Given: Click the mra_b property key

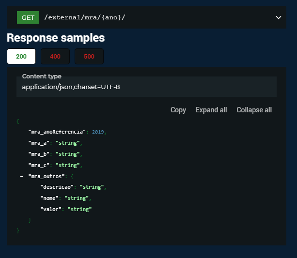Looking at the screenshot, I should (x=40, y=154).
